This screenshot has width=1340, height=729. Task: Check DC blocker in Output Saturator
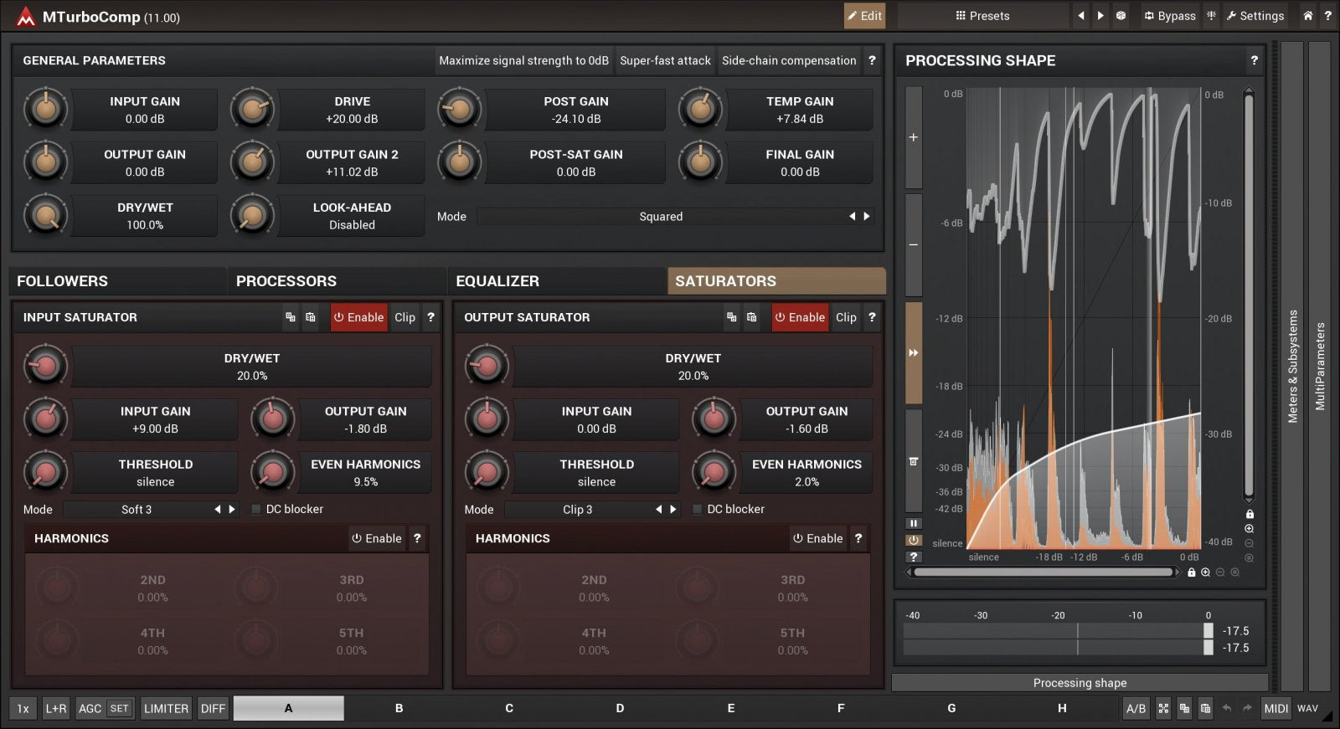(x=698, y=509)
